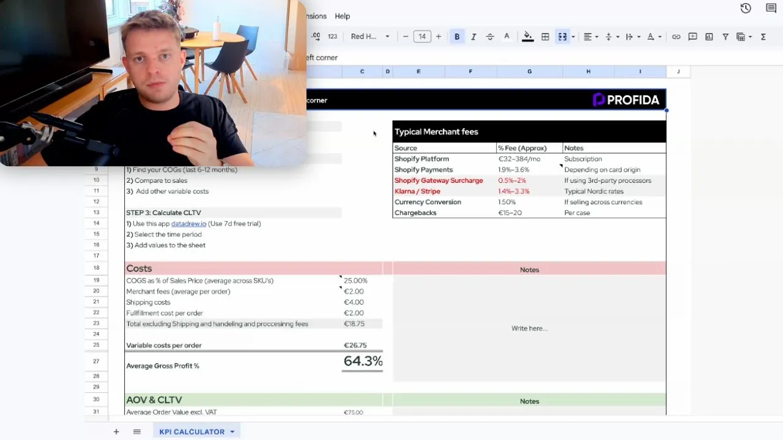
Task: Click the horizontal align icon
Action: pyautogui.click(x=588, y=37)
